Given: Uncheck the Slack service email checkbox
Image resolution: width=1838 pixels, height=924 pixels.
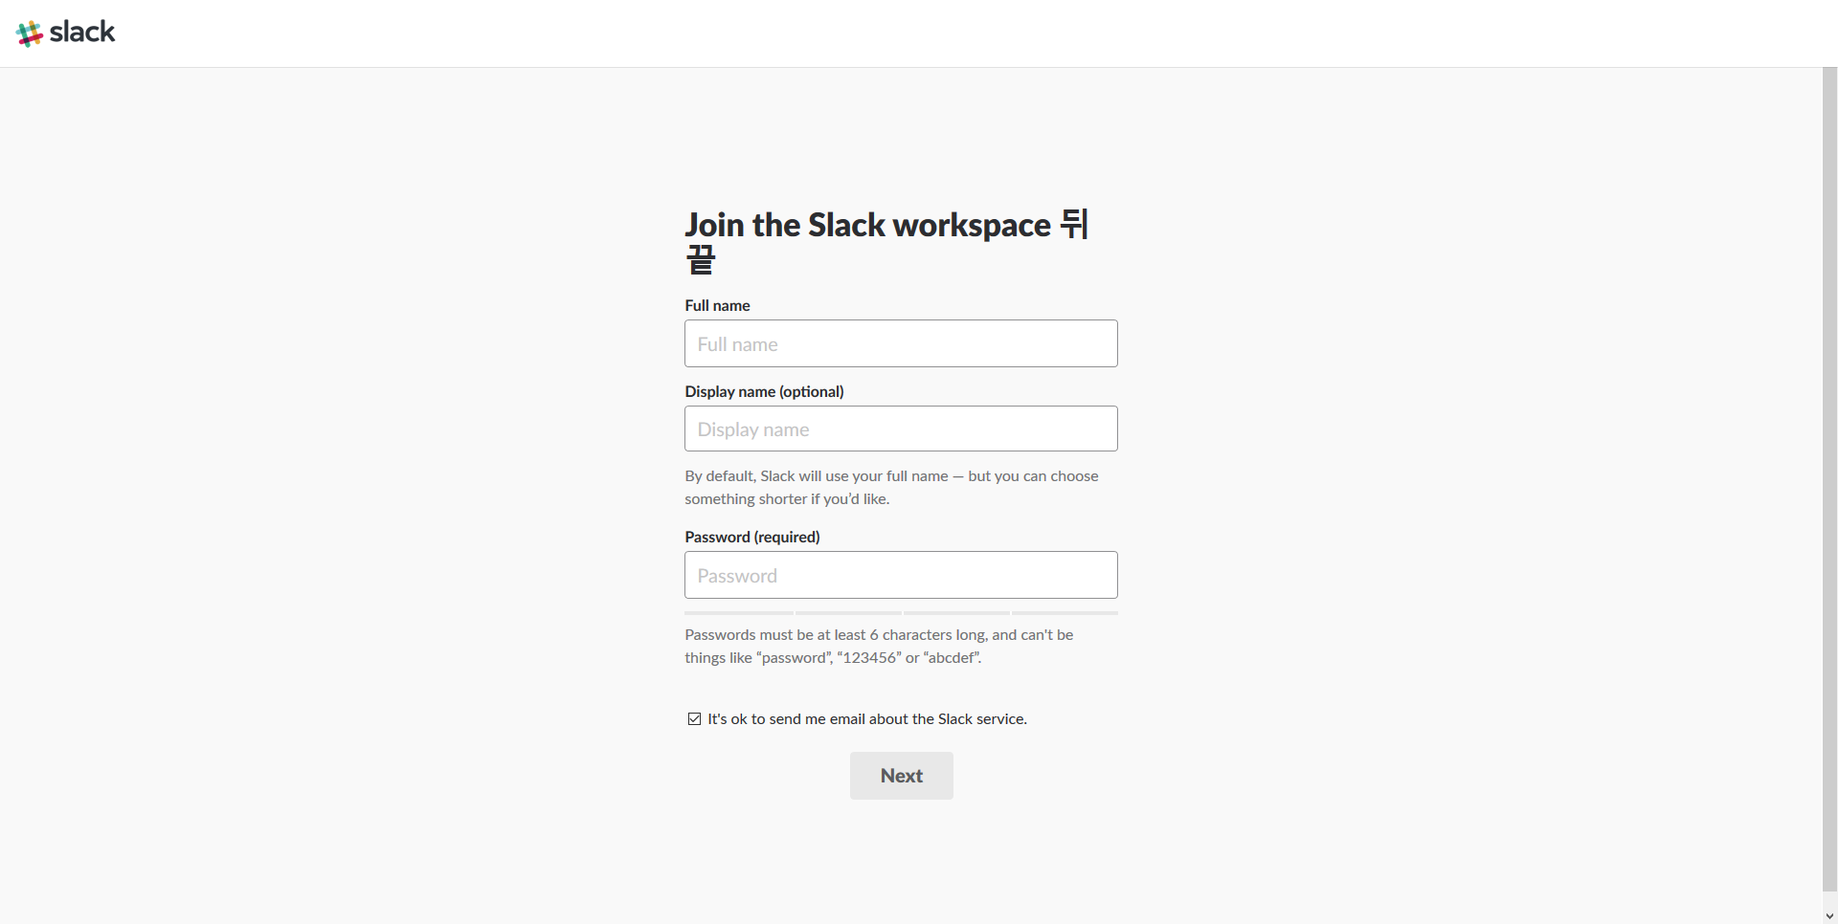Looking at the screenshot, I should tap(694, 718).
